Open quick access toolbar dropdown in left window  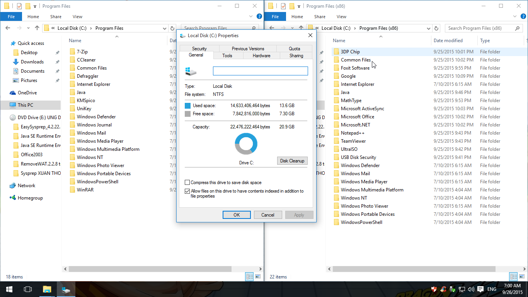[35, 6]
